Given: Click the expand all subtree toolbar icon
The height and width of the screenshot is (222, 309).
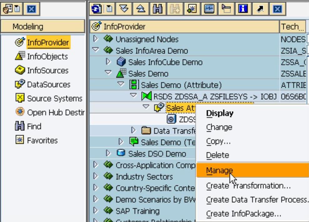Looking at the screenshot, I should tap(124, 9).
